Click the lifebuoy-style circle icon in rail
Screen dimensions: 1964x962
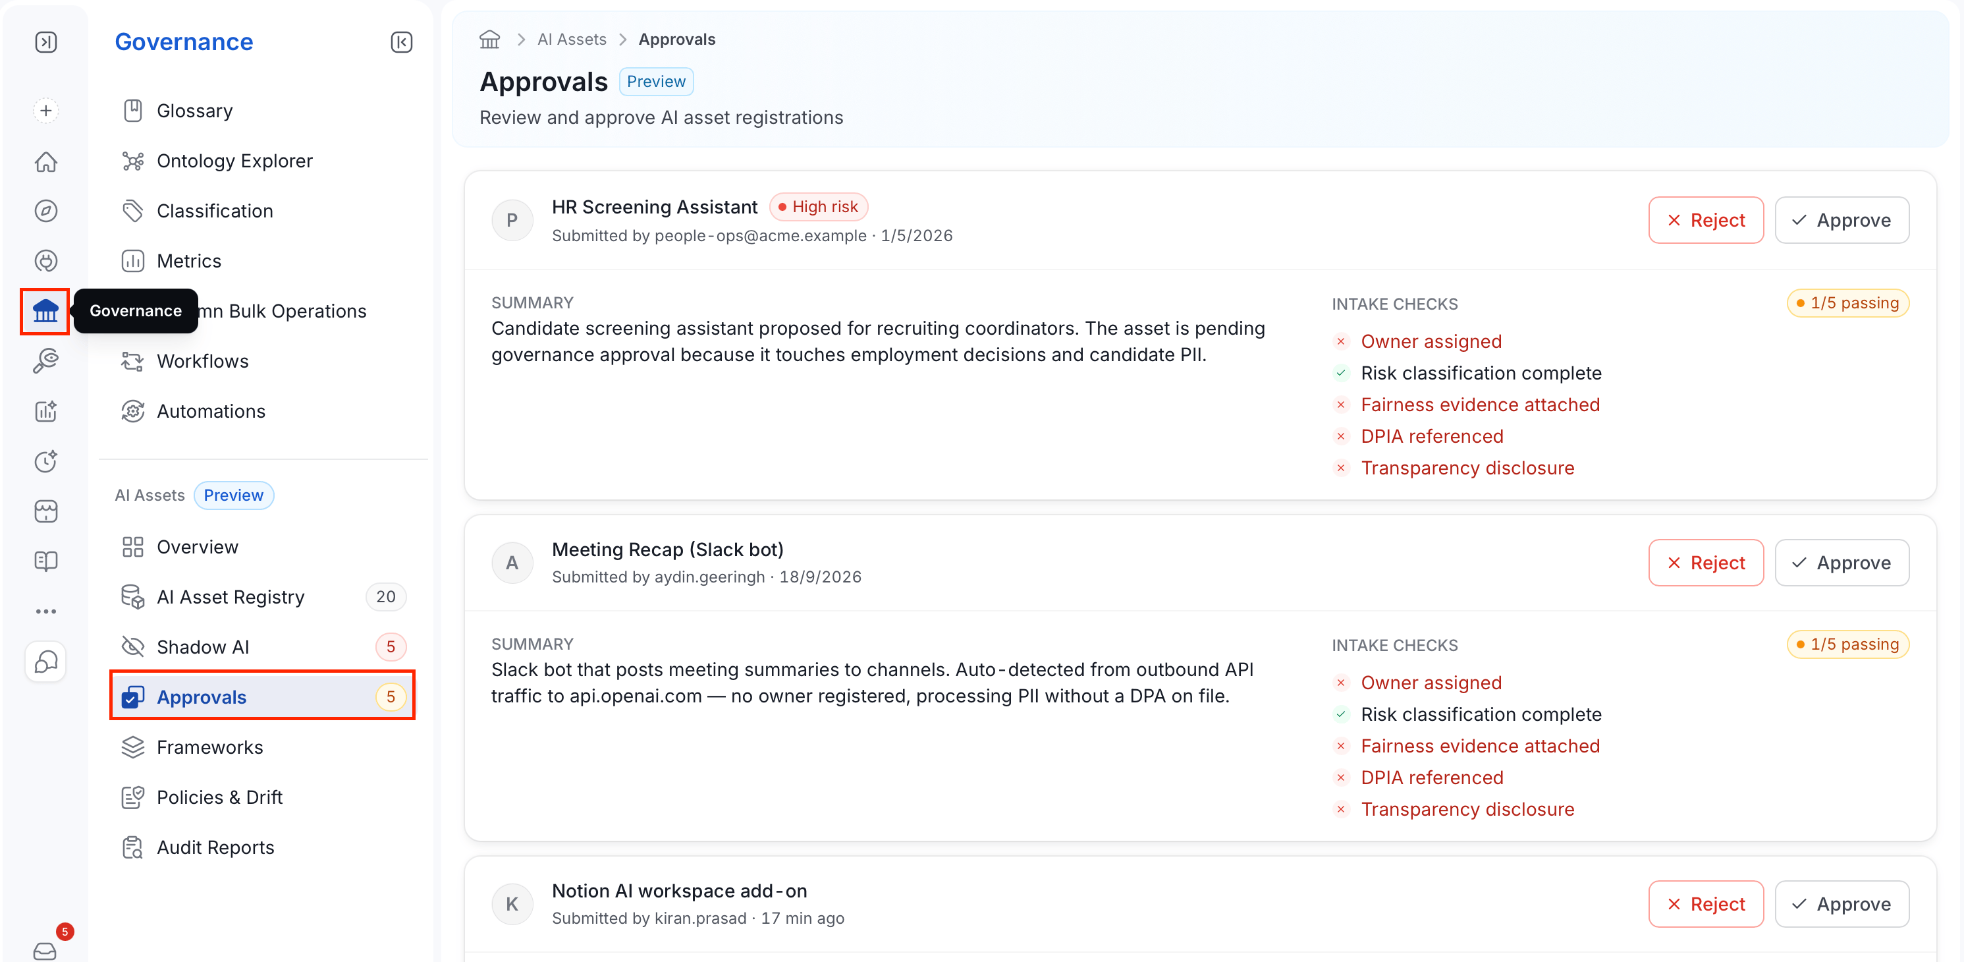point(45,261)
